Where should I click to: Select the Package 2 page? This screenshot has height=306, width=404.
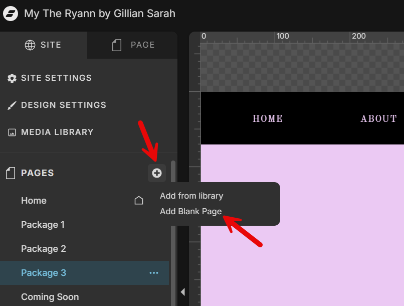click(x=44, y=249)
